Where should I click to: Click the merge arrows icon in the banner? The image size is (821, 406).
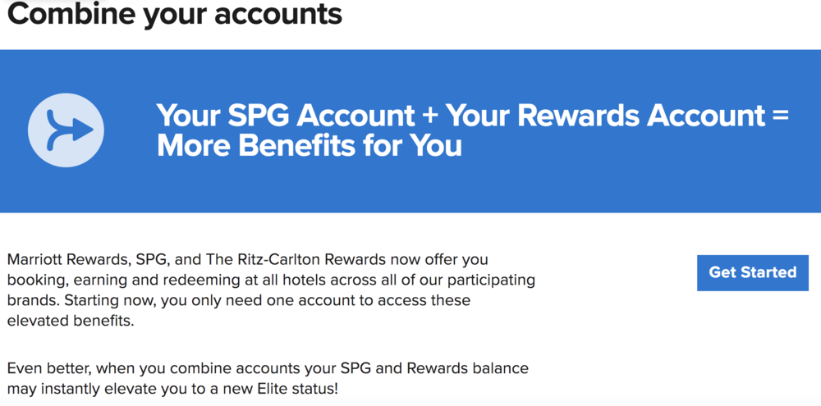click(66, 130)
